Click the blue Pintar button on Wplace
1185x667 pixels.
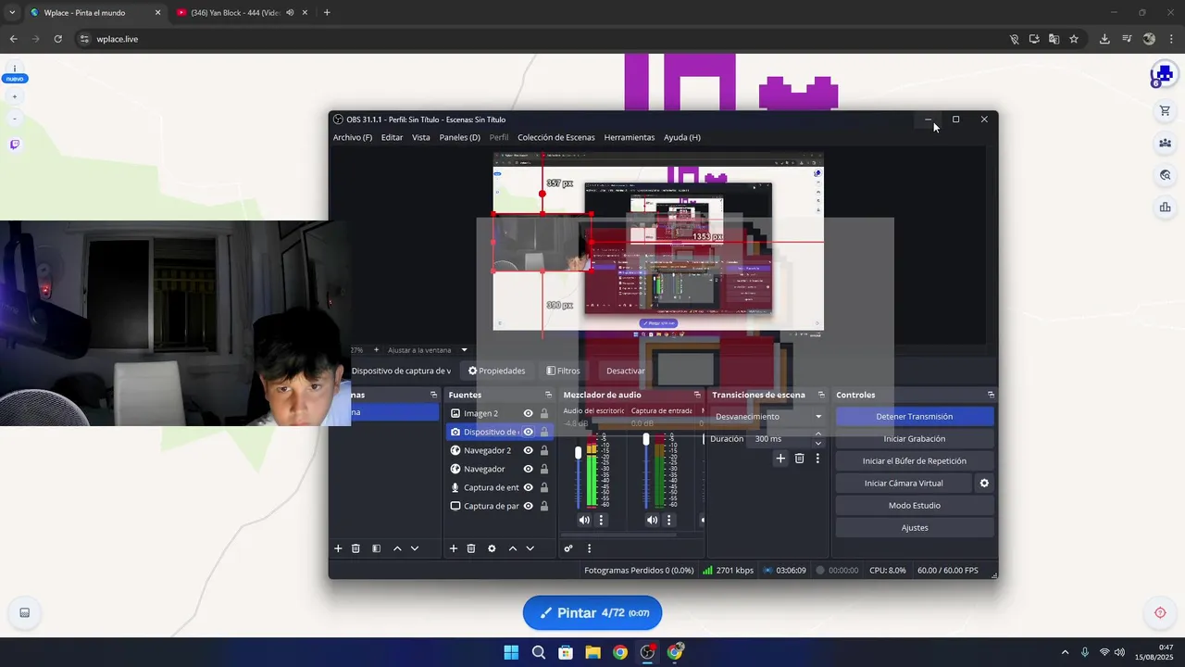point(592,612)
